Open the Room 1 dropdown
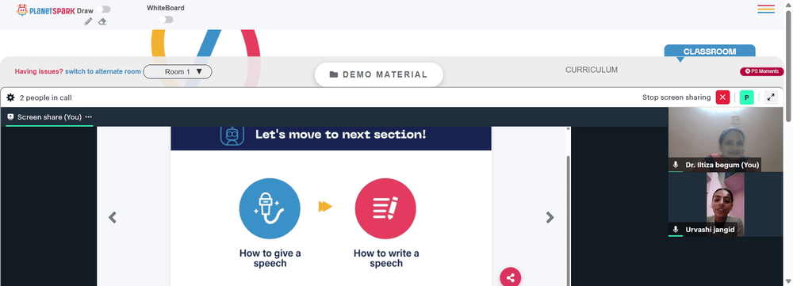This screenshot has height=286, width=793. pos(178,72)
